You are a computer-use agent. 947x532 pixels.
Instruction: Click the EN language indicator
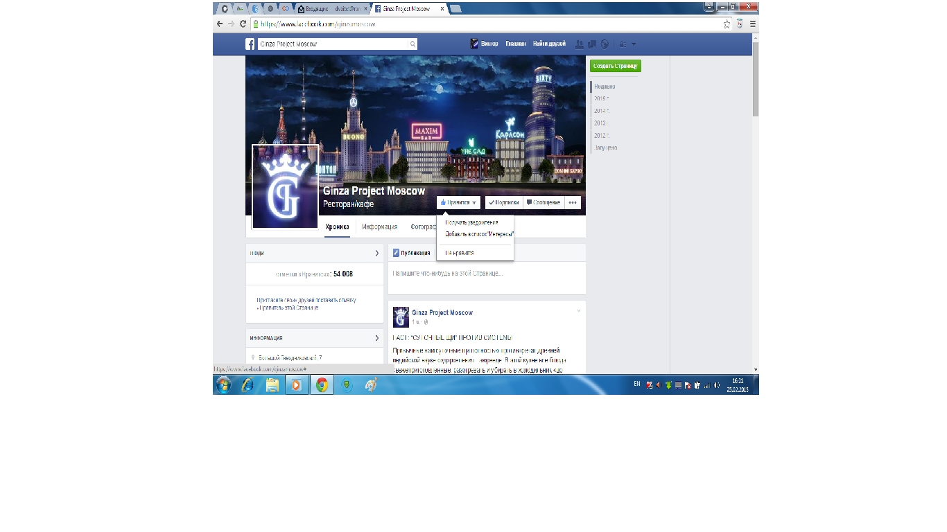click(x=636, y=384)
